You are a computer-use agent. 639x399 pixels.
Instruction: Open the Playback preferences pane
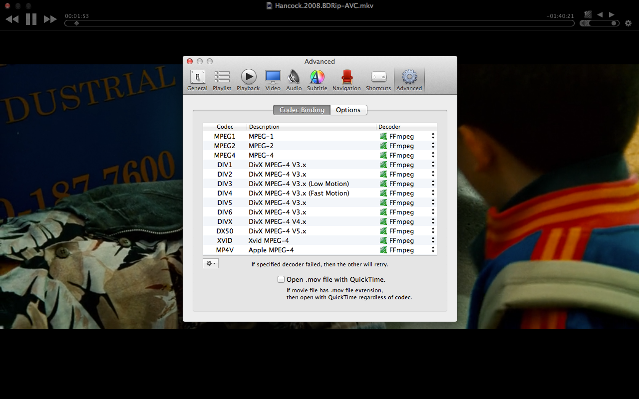248,80
